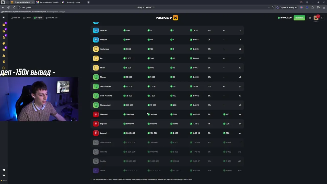
Task: Click the Diamond level badge icon
Action: (x=96, y=114)
